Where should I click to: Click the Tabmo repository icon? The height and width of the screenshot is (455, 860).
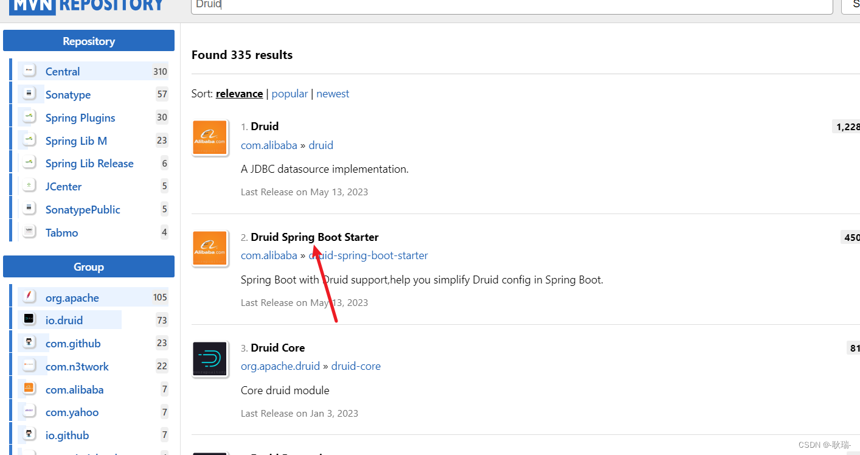tap(29, 232)
